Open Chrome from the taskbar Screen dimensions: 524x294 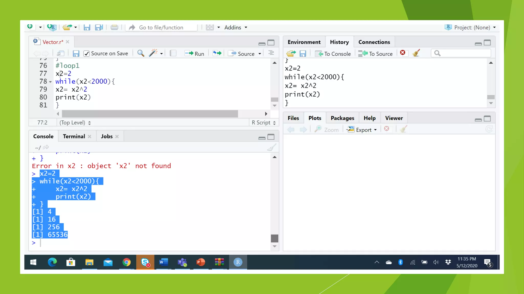(126, 262)
